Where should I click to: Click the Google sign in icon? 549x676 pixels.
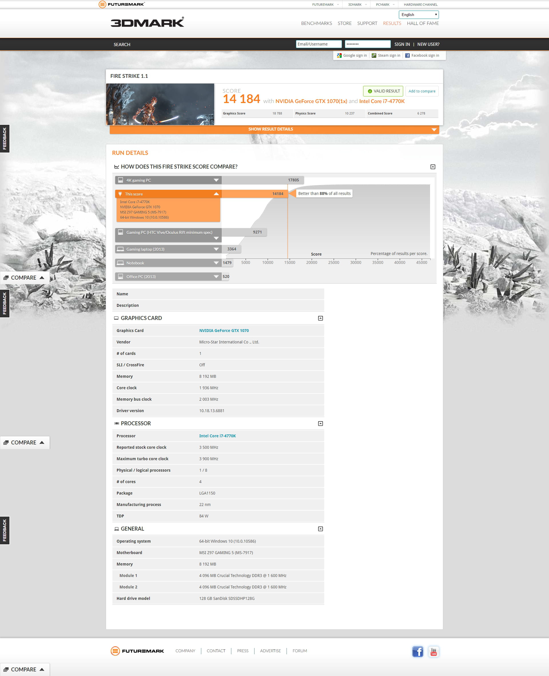click(x=339, y=56)
